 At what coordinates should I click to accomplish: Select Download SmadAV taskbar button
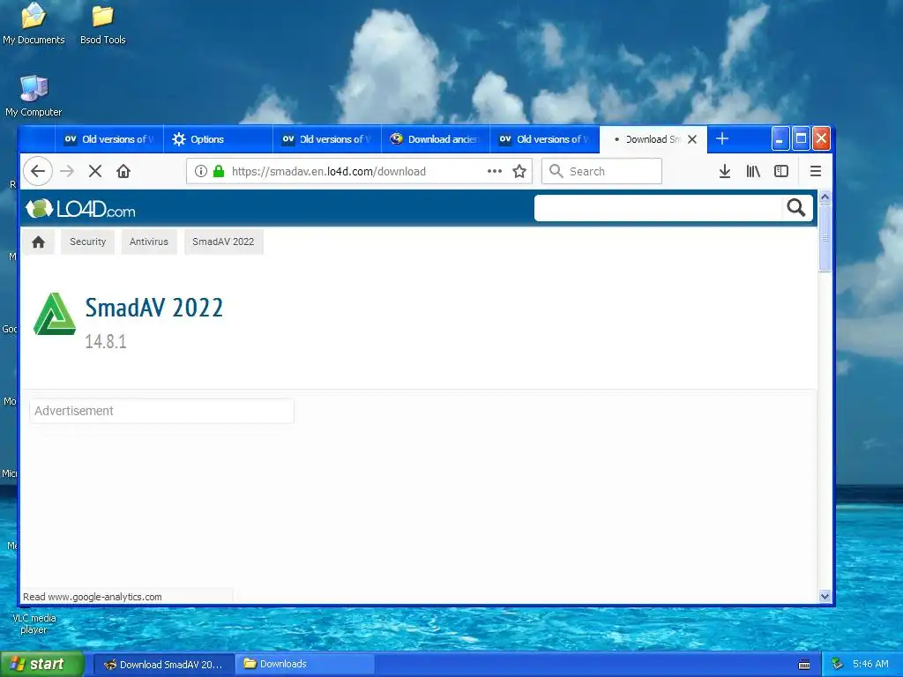(163, 665)
